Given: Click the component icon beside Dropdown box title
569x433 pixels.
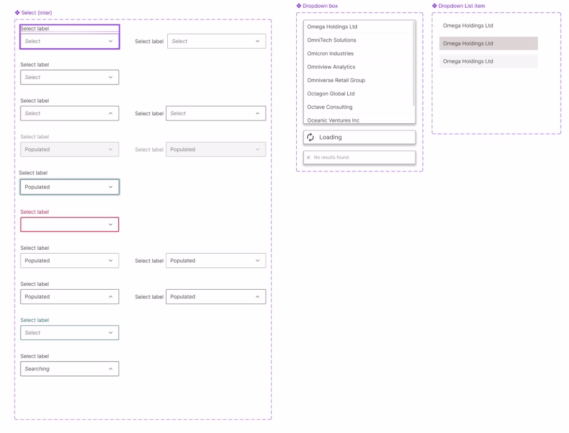Looking at the screenshot, I should click(x=299, y=6).
